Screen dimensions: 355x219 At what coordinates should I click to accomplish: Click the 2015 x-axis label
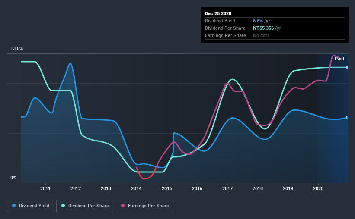click(x=167, y=188)
